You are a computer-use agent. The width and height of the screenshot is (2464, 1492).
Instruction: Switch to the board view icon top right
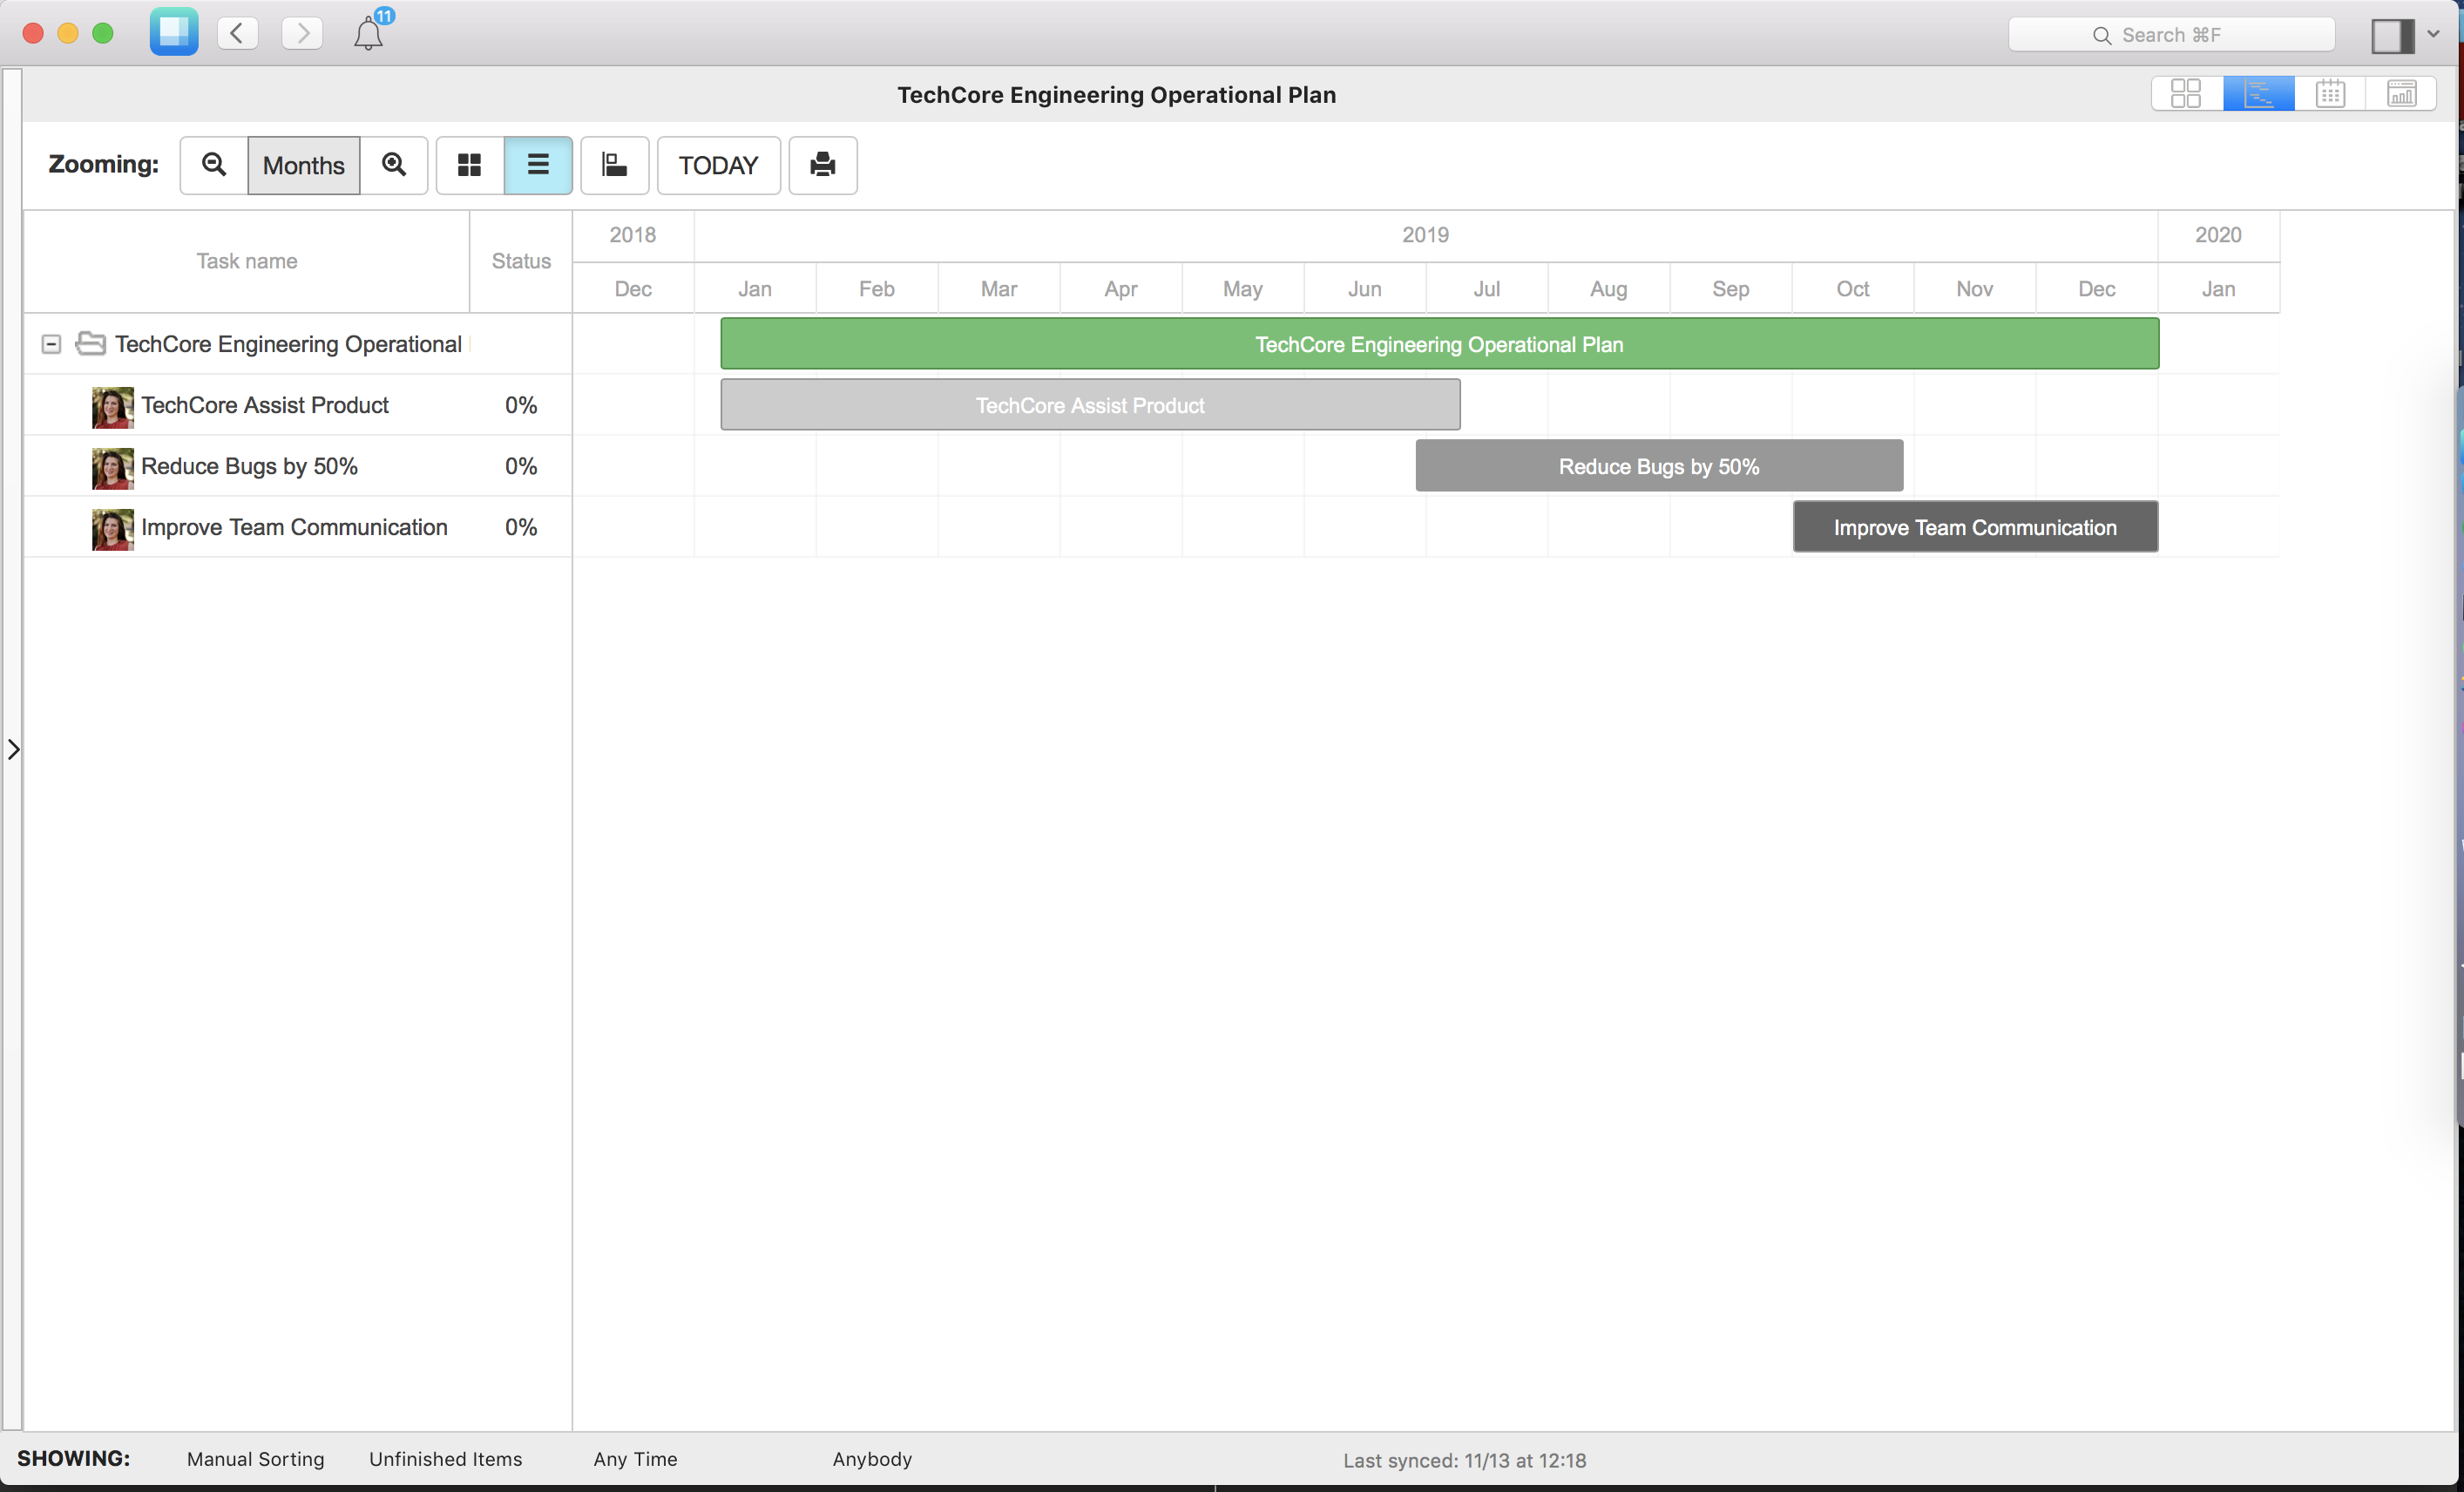(2187, 93)
